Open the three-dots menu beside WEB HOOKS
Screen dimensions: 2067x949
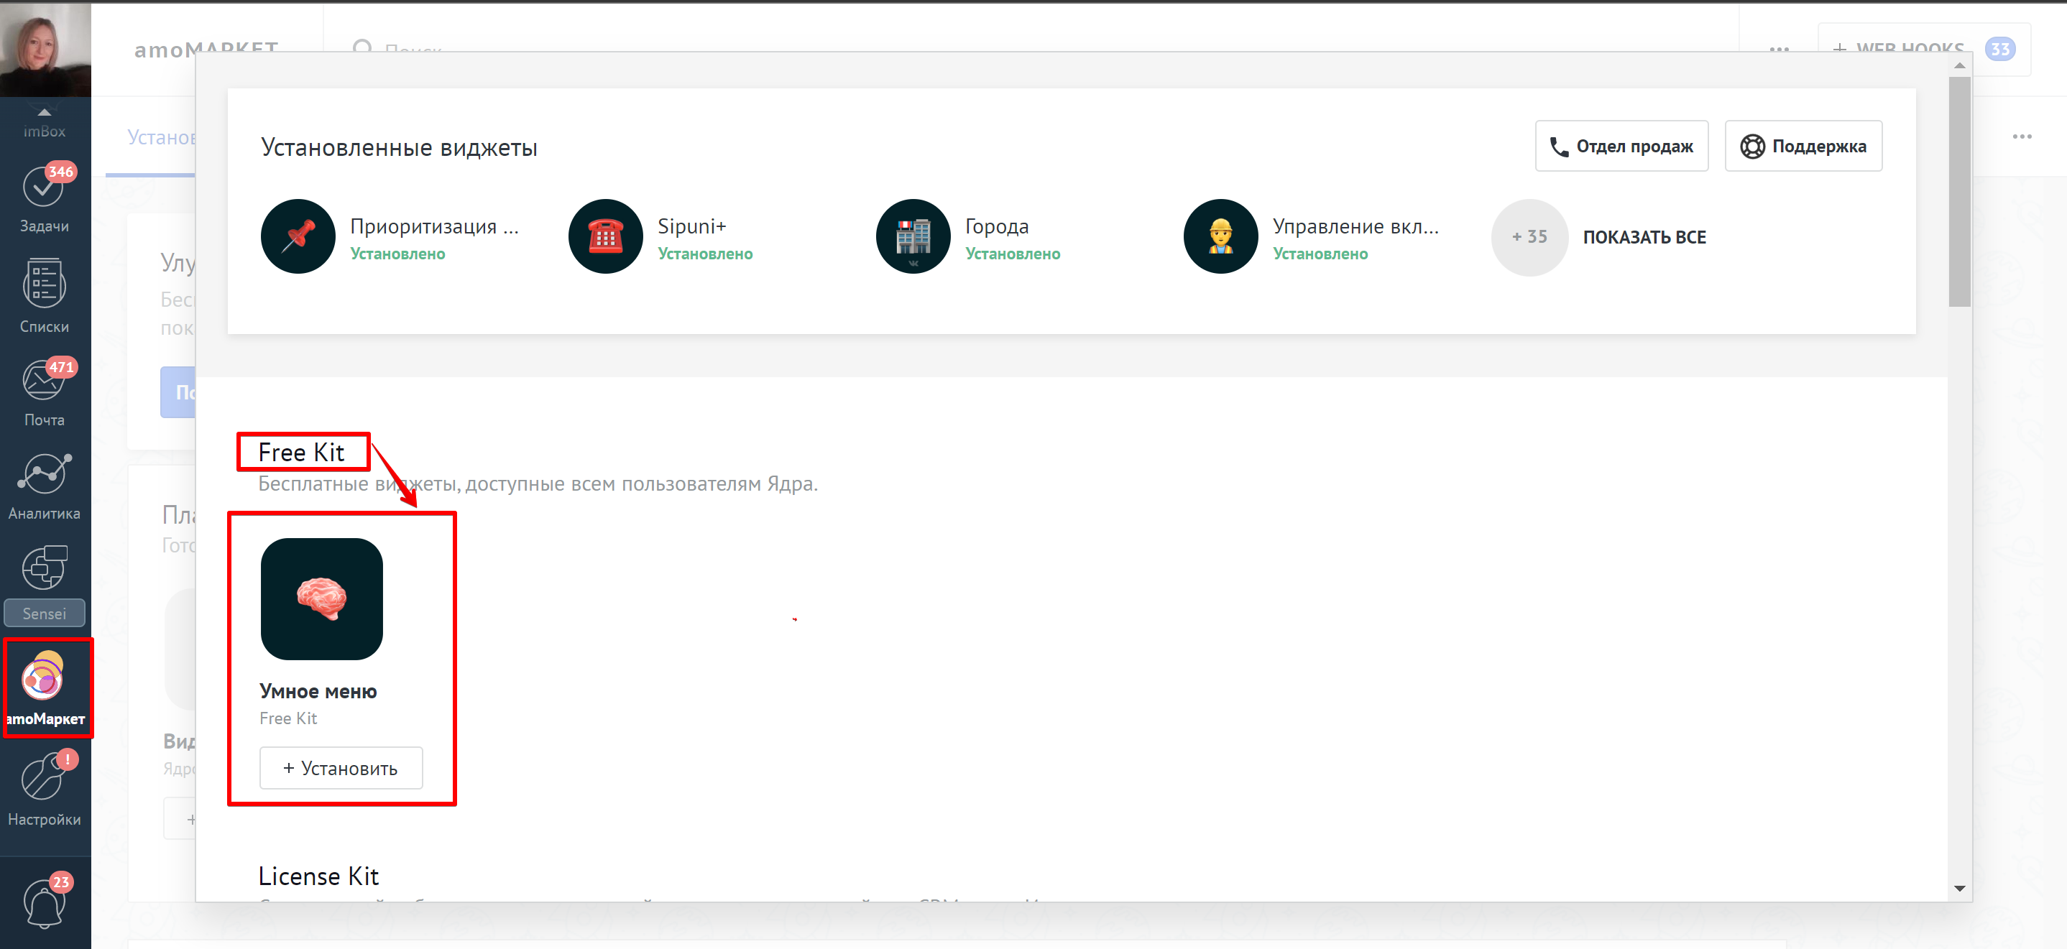(x=1779, y=49)
